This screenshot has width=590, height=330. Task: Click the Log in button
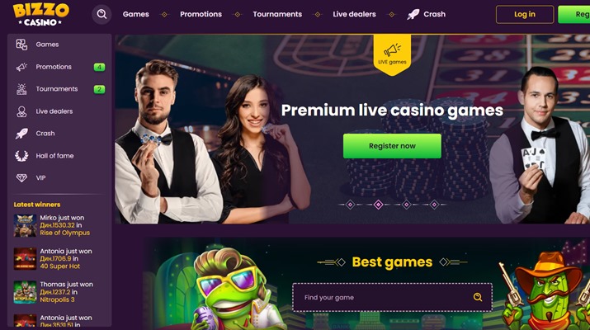pos(525,14)
